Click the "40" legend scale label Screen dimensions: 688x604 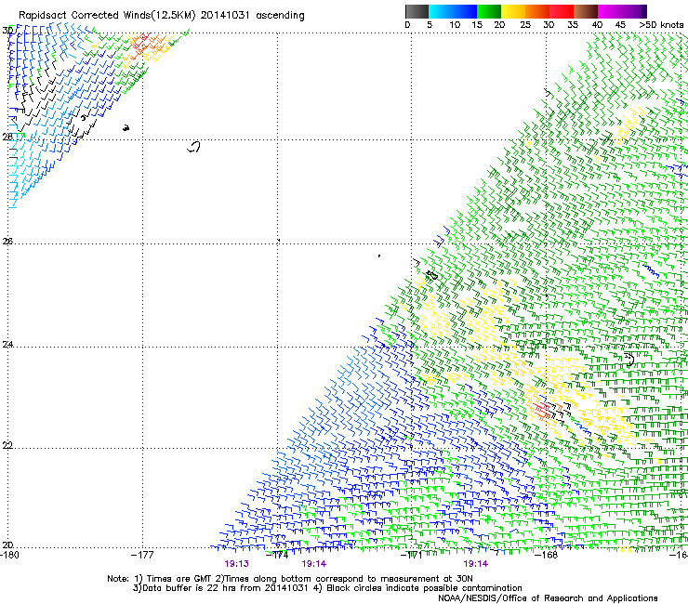pos(597,25)
